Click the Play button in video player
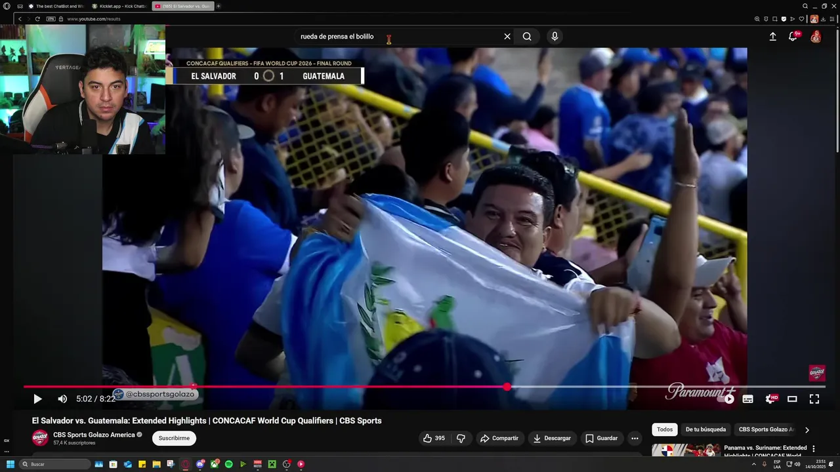Screen dimensions: 840x472 click(x=37, y=399)
